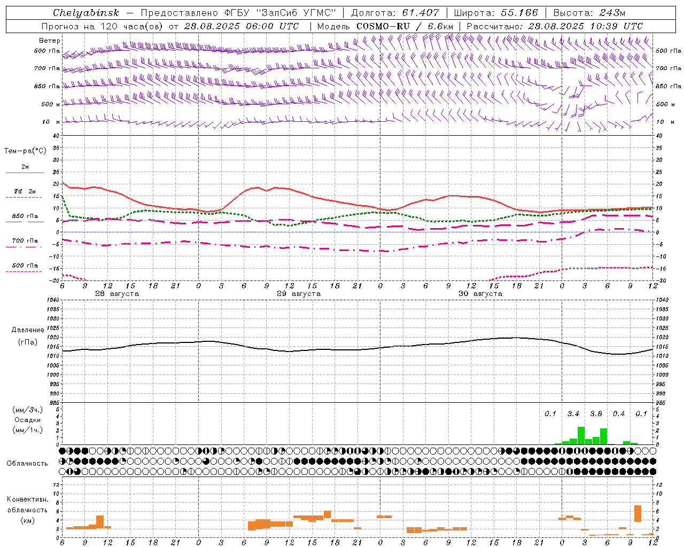
Task: Click the '850 гПа' temperature legend entry
Action: tap(25, 216)
